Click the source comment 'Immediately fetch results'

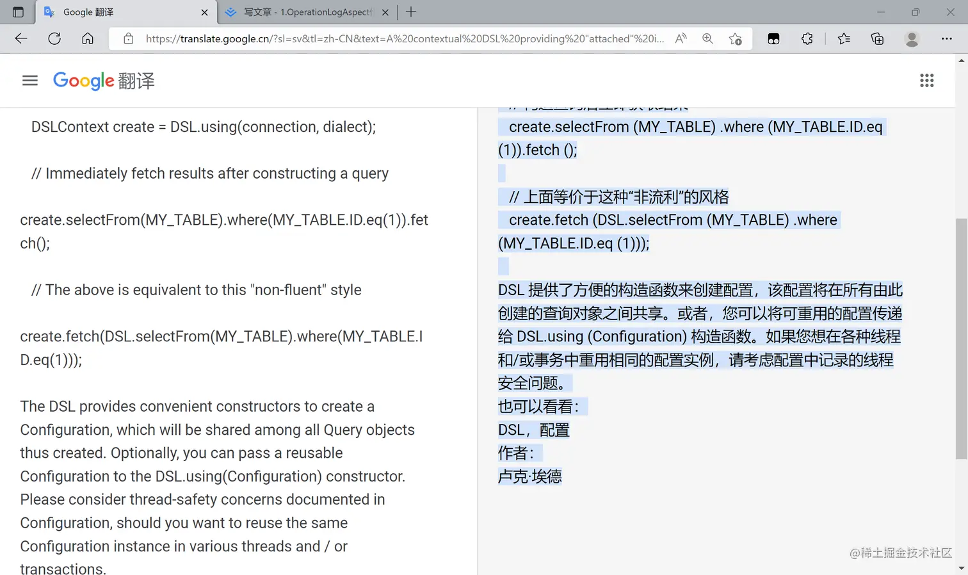tap(210, 174)
